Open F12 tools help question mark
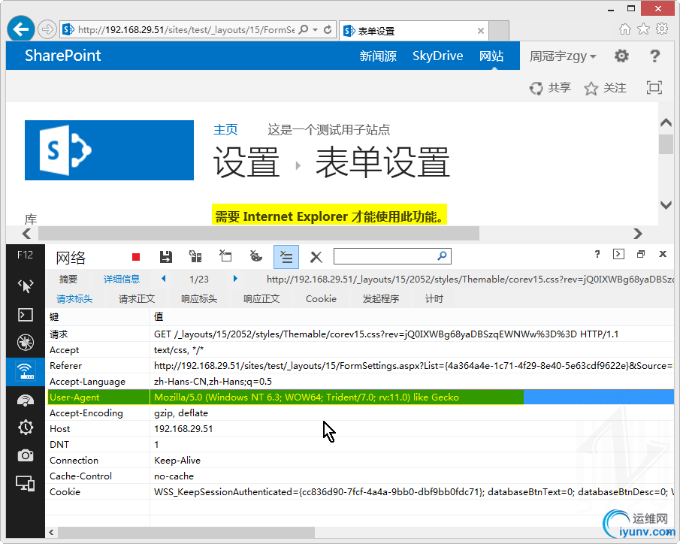The height and width of the screenshot is (544, 680). click(597, 254)
